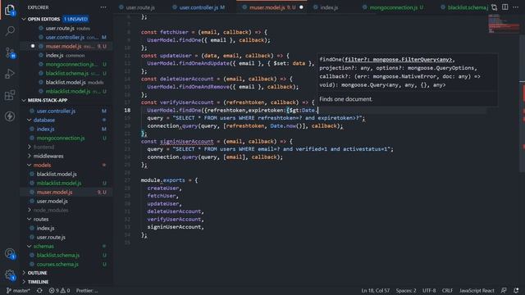The width and height of the screenshot is (525, 295).
Task: Open the Explorer view in activity bar
Action: coord(10,10)
